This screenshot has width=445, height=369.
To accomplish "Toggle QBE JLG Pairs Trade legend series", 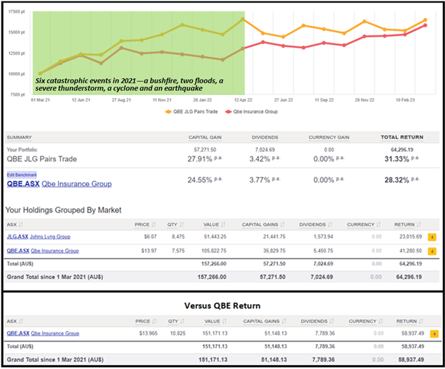I will (190, 111).
